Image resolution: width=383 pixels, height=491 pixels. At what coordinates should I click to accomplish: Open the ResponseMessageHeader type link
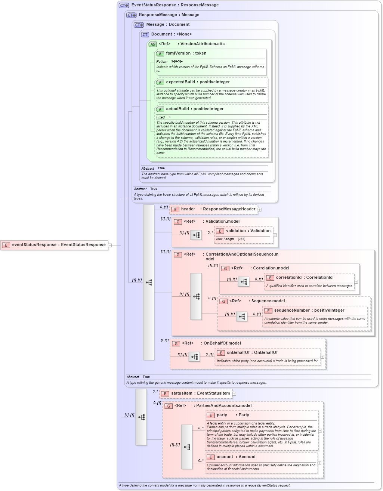tap(229, 209)
